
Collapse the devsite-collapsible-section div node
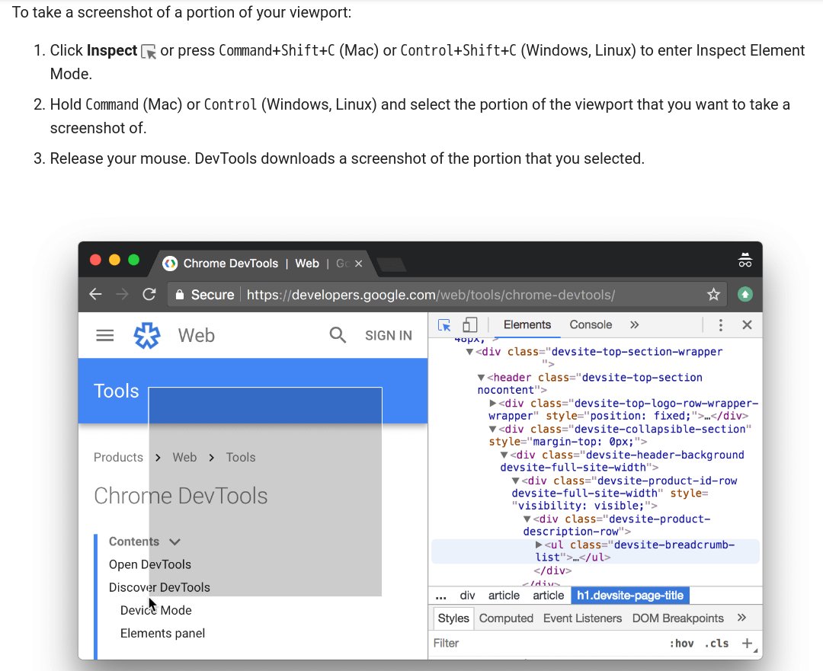pos(492,429)
